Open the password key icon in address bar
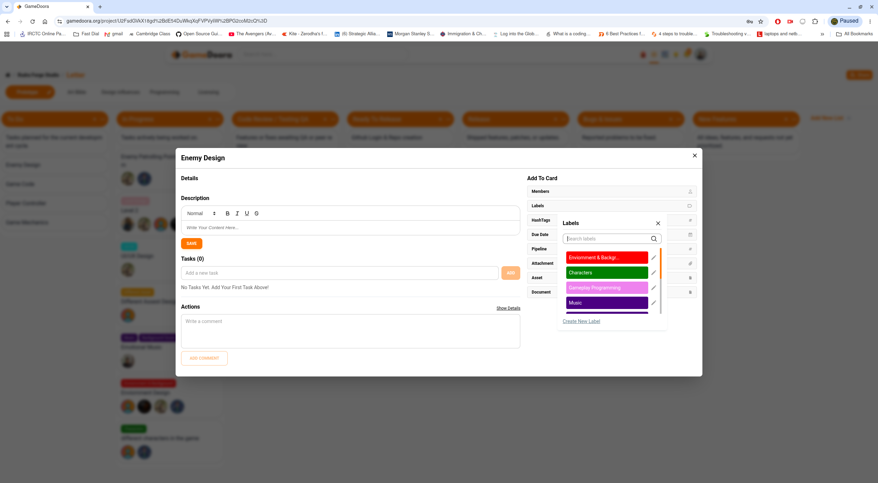 (749, 21)
